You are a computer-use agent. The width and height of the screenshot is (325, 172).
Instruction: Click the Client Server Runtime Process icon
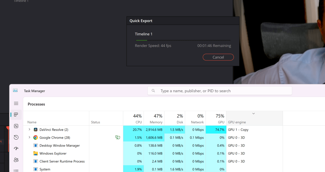(x=36, y=161)
